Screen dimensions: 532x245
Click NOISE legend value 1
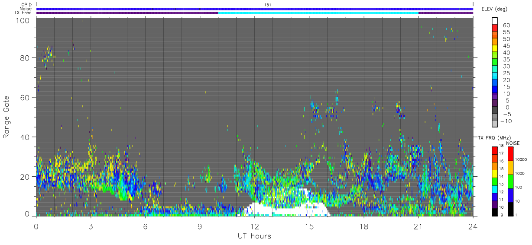point(517,215)
